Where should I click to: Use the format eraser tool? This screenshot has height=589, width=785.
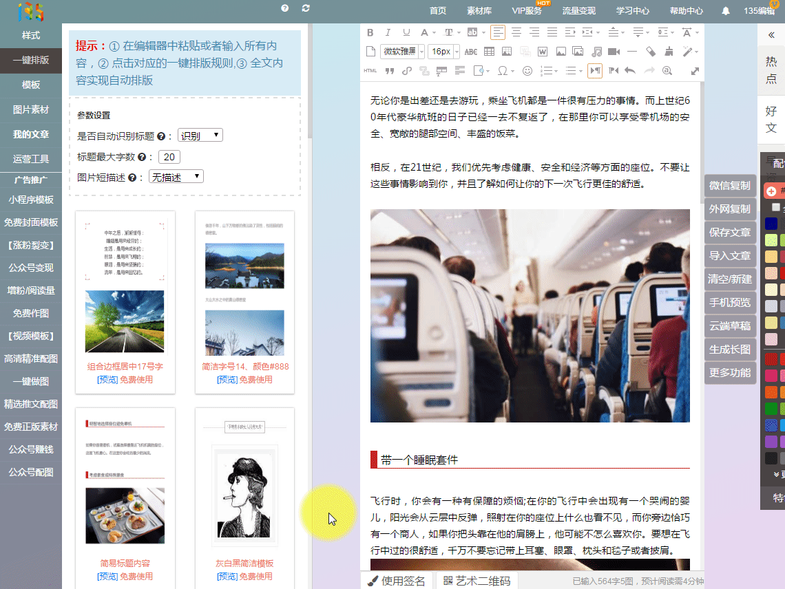click(650, 52)
